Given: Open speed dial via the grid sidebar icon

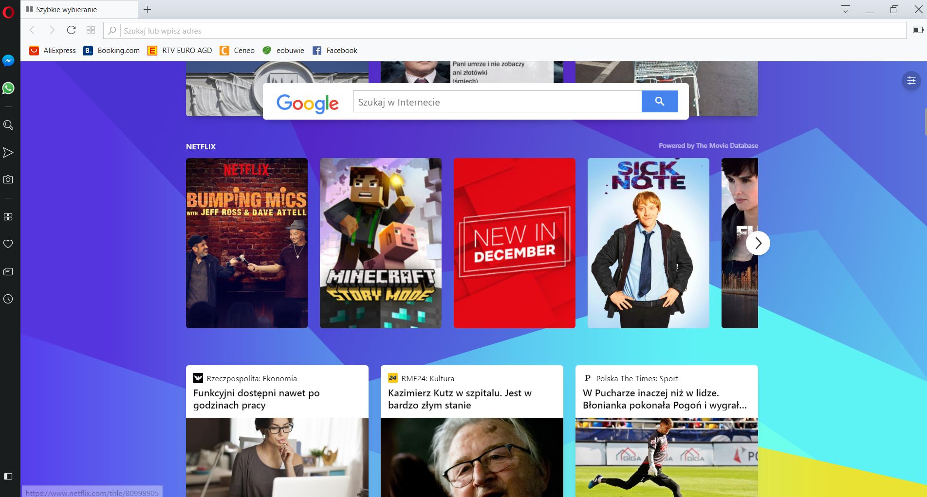Looking at the screenshot, I should pos(8,217).
